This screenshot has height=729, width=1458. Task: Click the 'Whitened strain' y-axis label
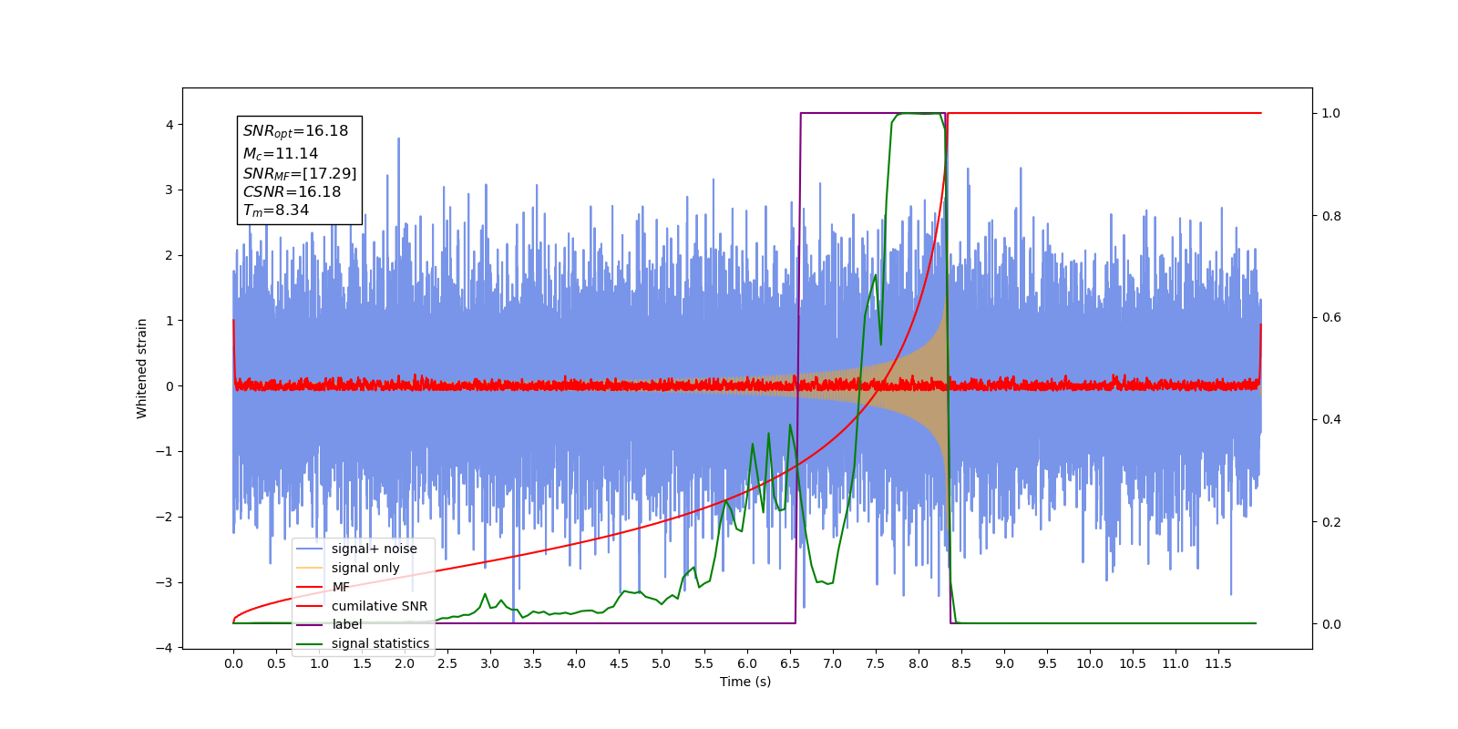(x=142, y=368)
